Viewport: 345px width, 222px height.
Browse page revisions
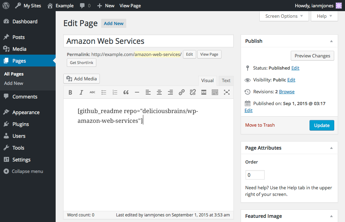[x=287, y=92]
